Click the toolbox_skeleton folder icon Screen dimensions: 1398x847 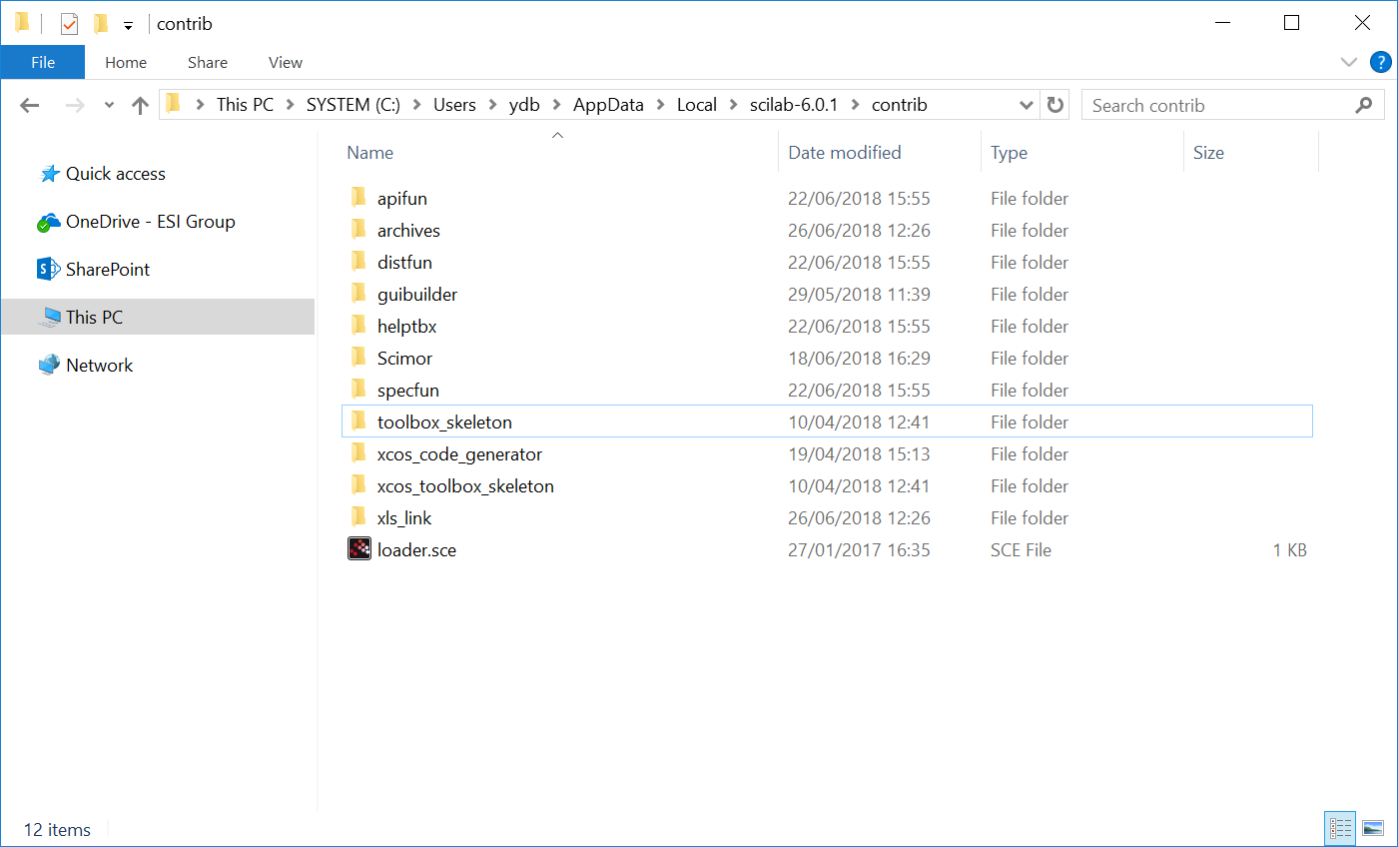(358, 422)
